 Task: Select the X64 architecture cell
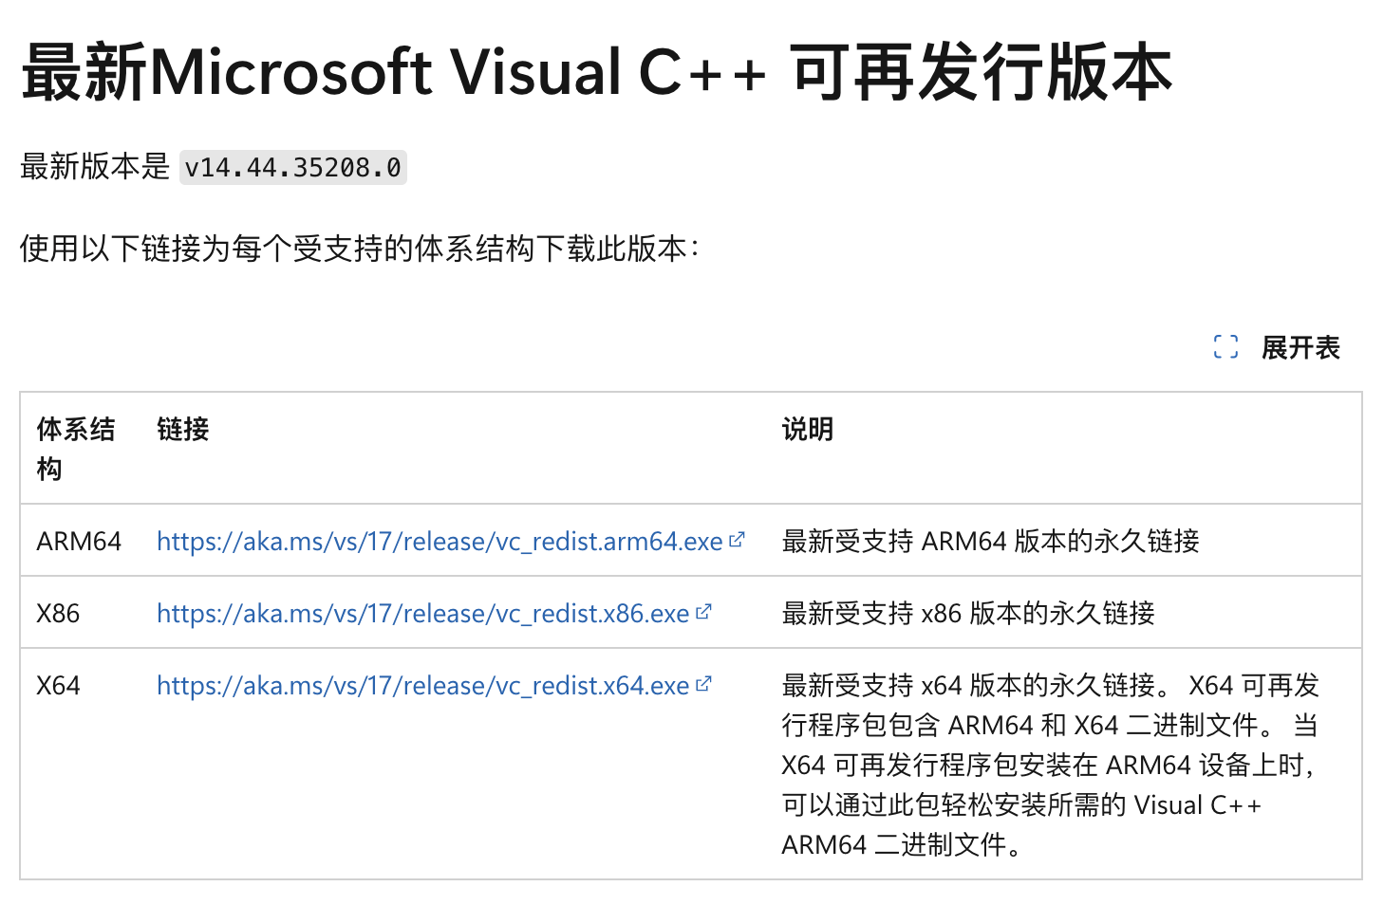58,686
